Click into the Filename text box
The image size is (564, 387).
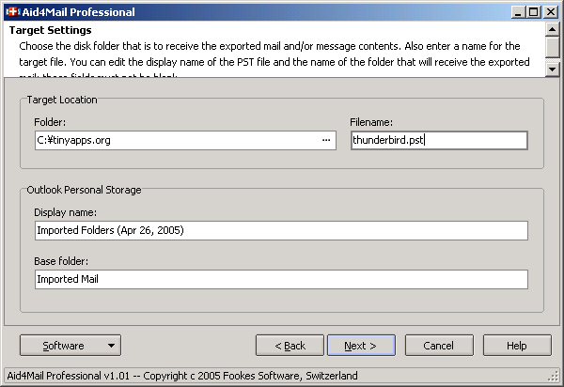pos(438,140)
